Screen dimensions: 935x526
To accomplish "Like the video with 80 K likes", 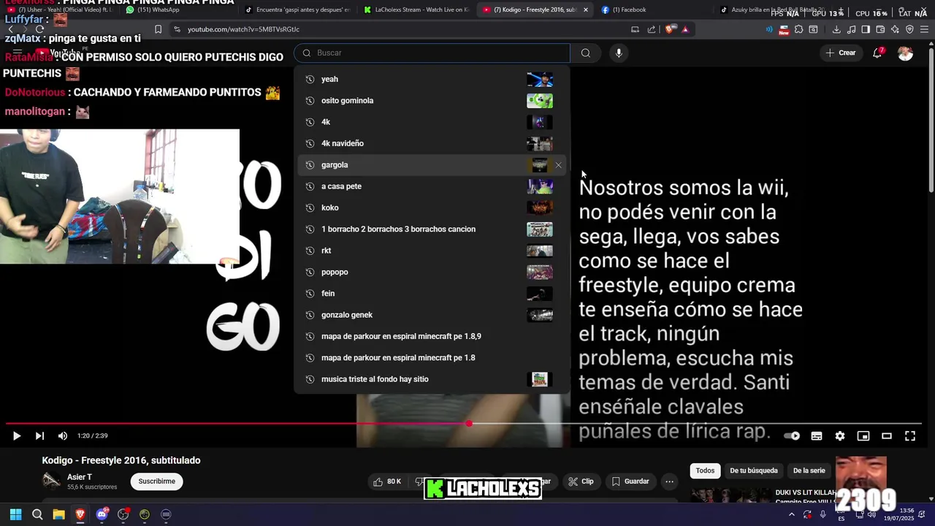I will tap(387, 481).
